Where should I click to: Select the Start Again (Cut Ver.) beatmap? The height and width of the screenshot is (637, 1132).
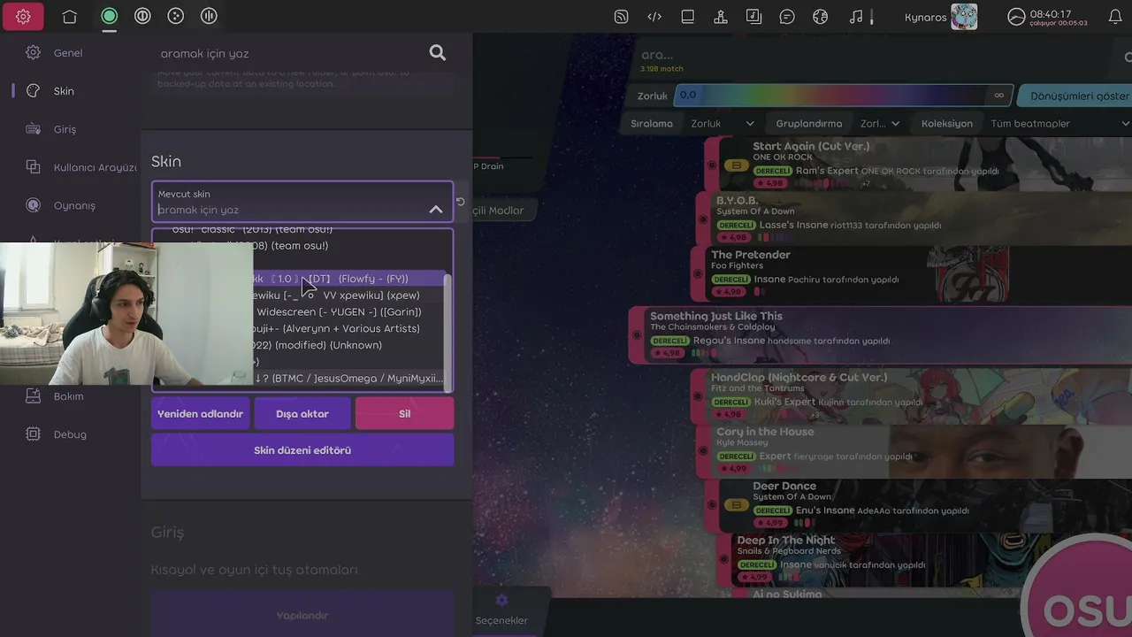coord(920,164)
